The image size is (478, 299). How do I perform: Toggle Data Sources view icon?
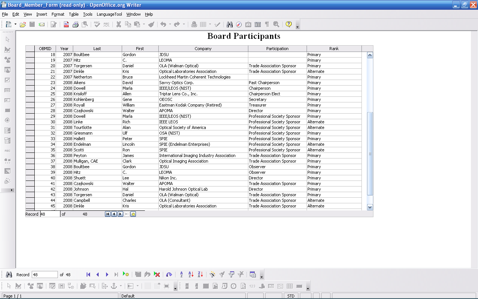(258, 25)
